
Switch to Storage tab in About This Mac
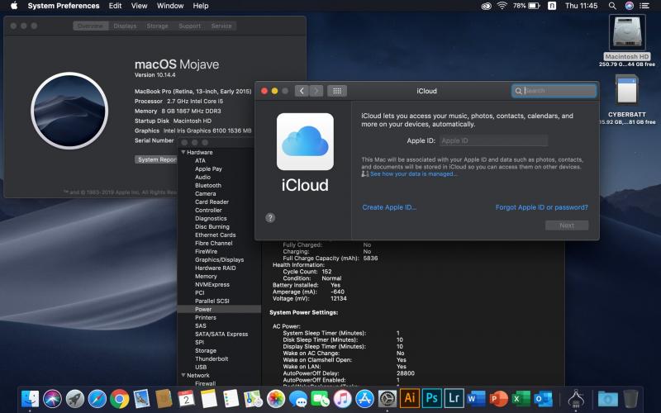point(157,26)
